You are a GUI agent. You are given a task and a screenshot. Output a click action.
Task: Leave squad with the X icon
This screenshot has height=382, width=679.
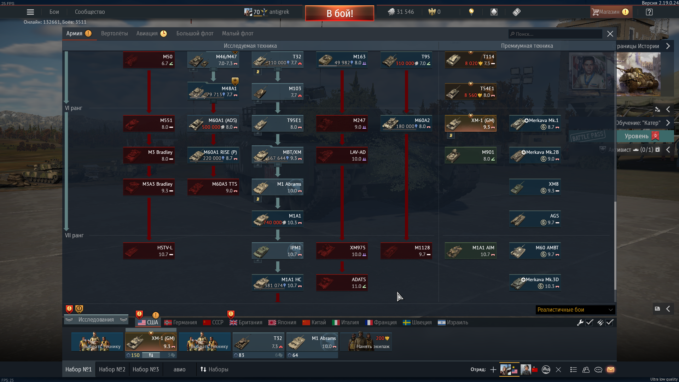pos(558,370)
